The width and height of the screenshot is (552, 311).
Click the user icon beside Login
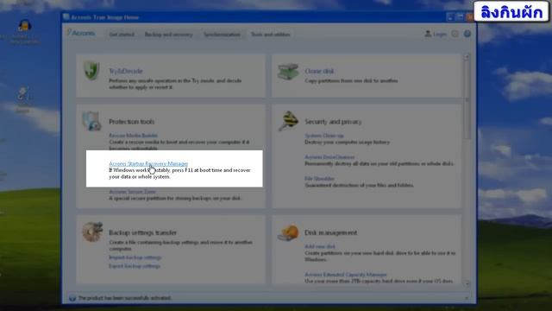coord(428,34)
